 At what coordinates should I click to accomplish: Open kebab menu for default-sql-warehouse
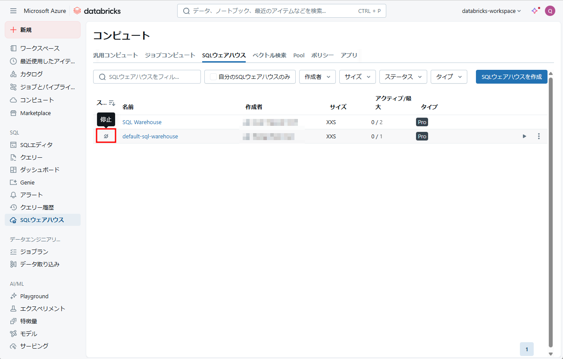click(x=539, y=136)
